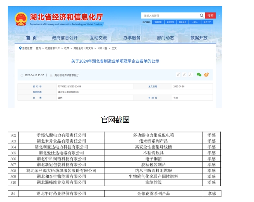Go to 公示公告 in the breadcrumb trail
The image size is (254, 202).
pyautogui.click(x=102, y=48)
